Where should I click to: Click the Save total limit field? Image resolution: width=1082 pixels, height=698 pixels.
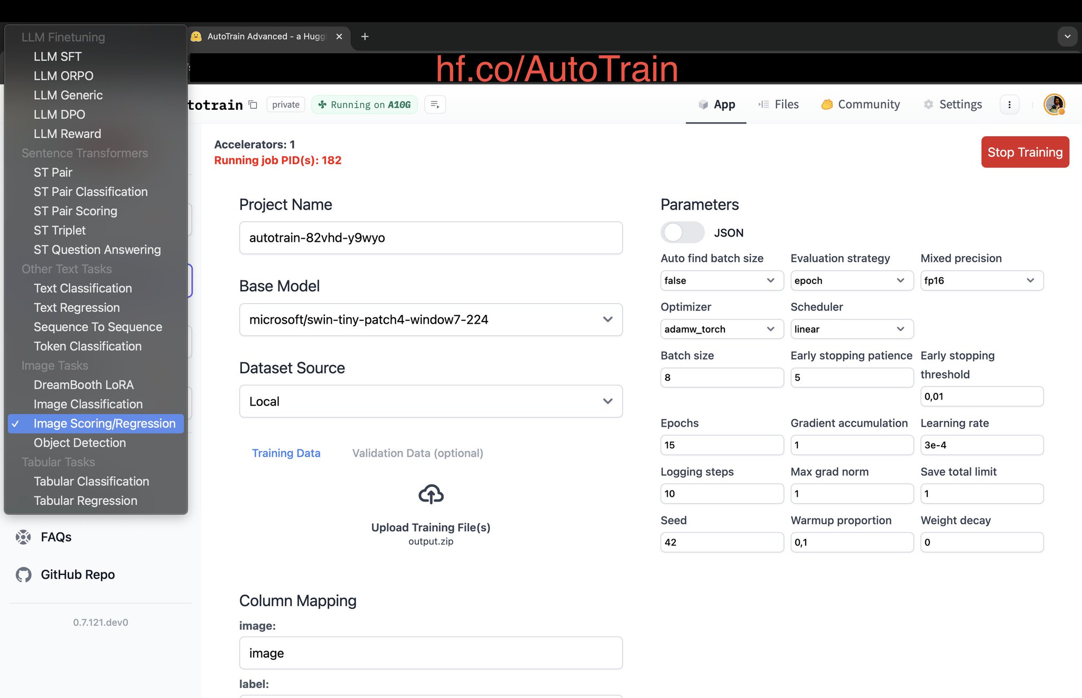point(982,494)
